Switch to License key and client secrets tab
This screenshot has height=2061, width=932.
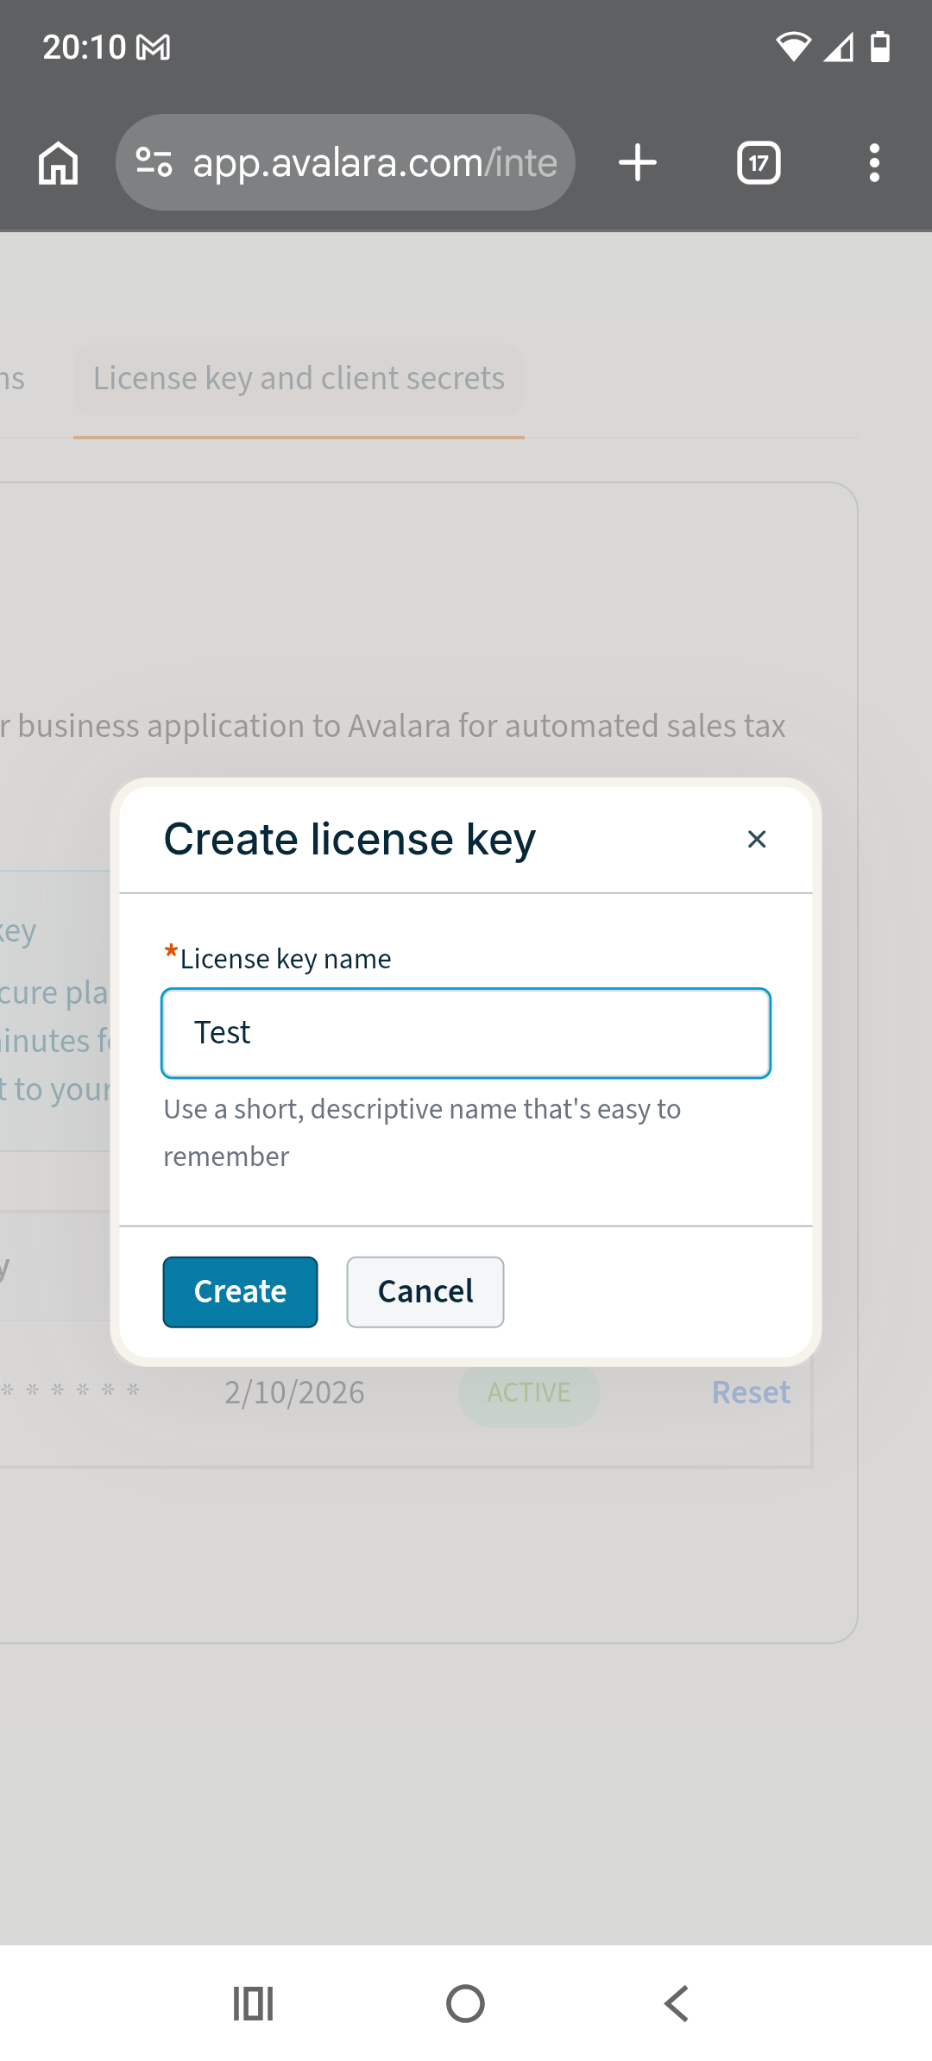click(x=299, y=379)
